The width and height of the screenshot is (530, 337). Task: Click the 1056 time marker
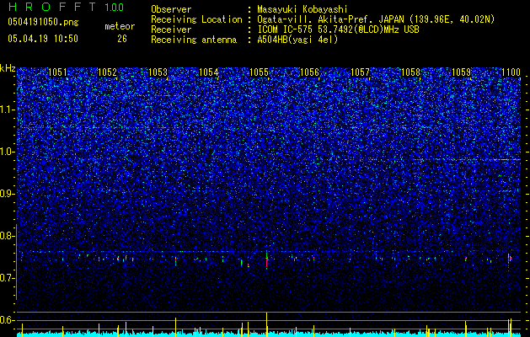click(309, 72)
